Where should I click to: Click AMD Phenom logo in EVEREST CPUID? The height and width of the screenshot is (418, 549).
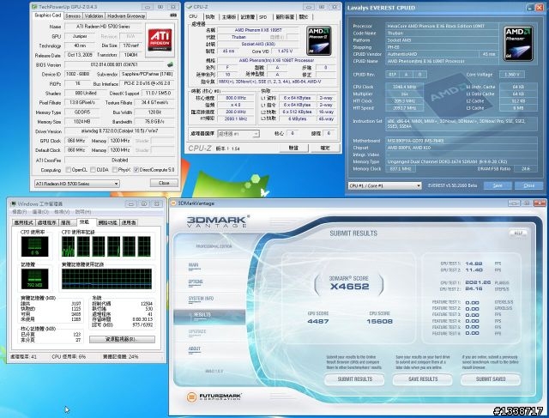[x=518, y=44]
